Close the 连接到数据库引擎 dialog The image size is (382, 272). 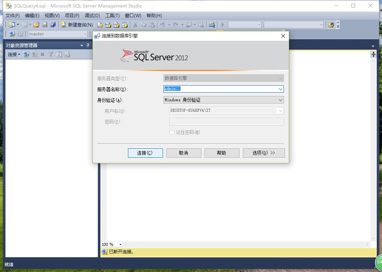click(283, 36)
